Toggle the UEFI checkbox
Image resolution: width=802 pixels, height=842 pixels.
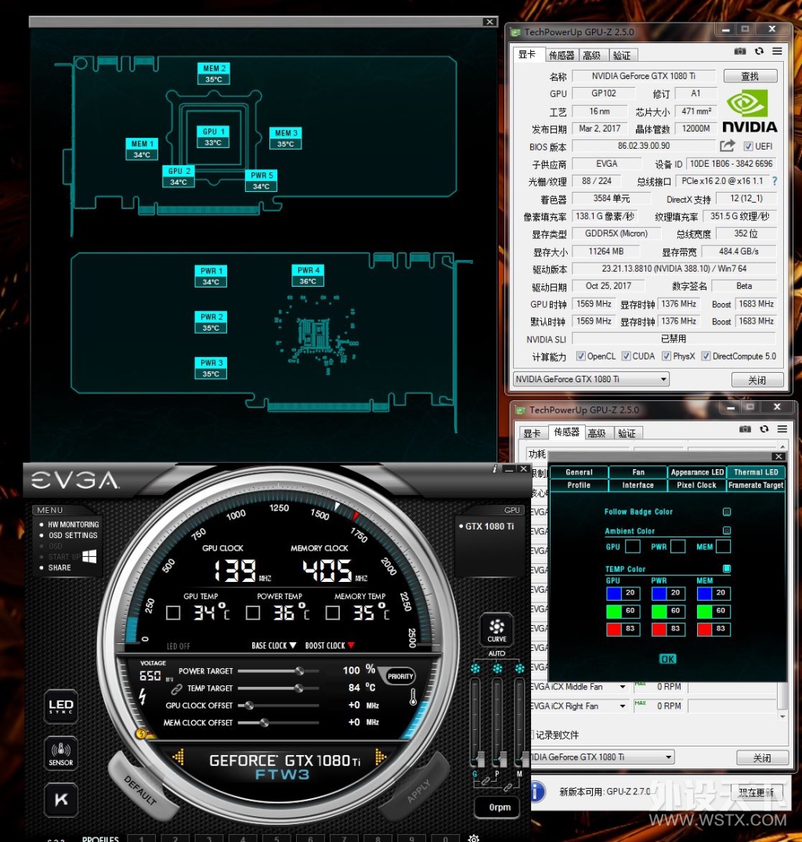pyautogui.click(x=748, y=146)
